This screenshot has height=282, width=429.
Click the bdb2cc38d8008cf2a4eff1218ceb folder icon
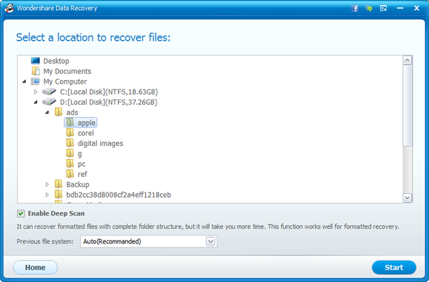(59, 195)
